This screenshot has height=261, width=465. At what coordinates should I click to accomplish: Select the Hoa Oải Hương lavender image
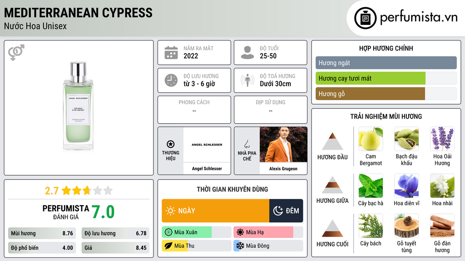[x=442, y=139]
